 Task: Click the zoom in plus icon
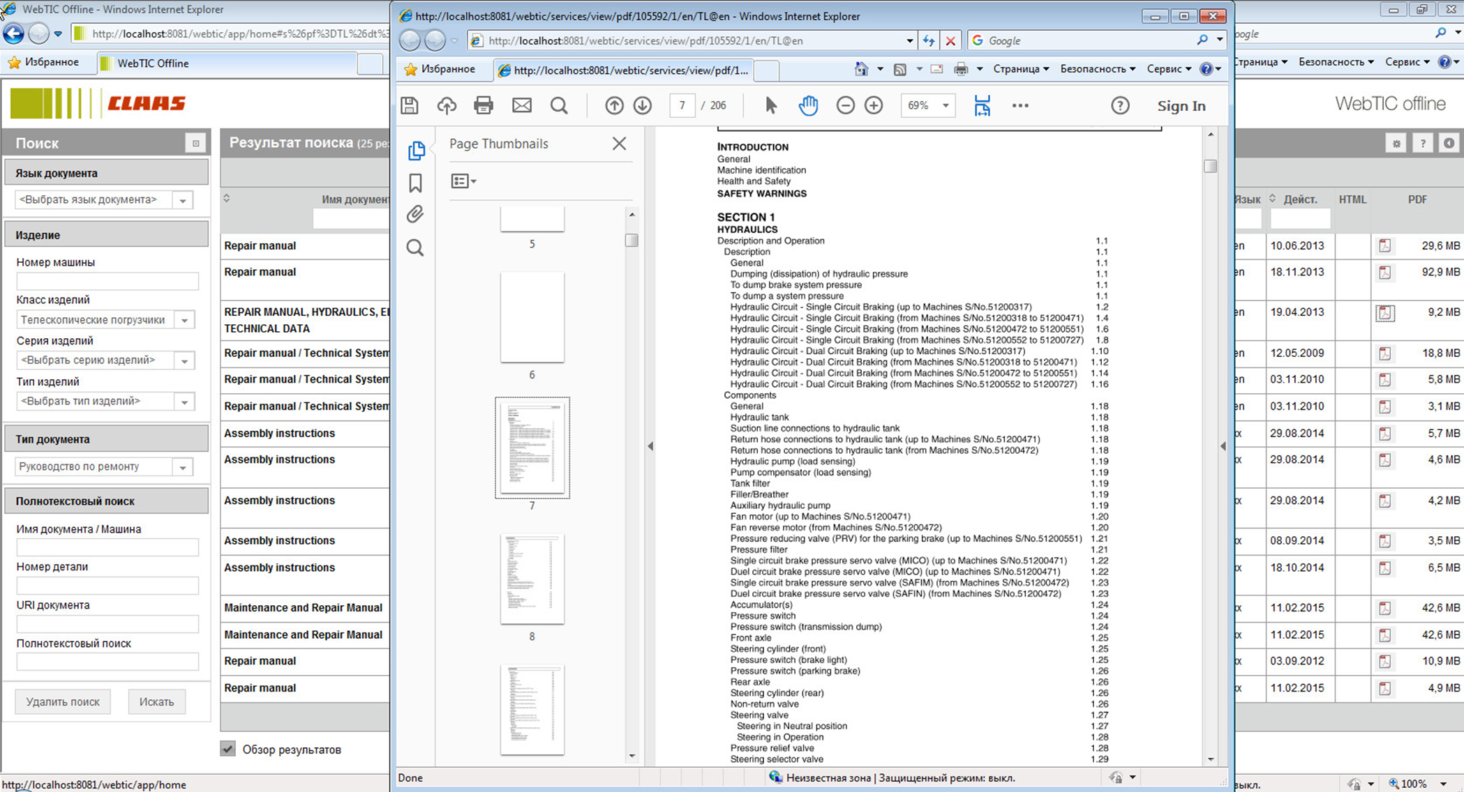point(874,105)
